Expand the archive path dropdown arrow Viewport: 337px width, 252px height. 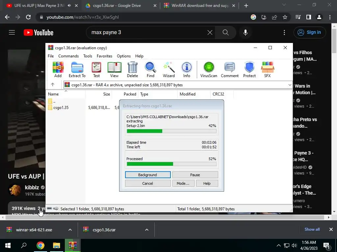[290, 85]
